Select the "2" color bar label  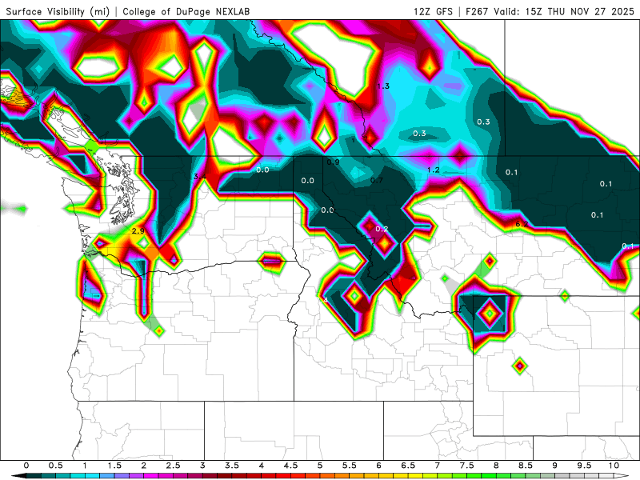(144, 466)
